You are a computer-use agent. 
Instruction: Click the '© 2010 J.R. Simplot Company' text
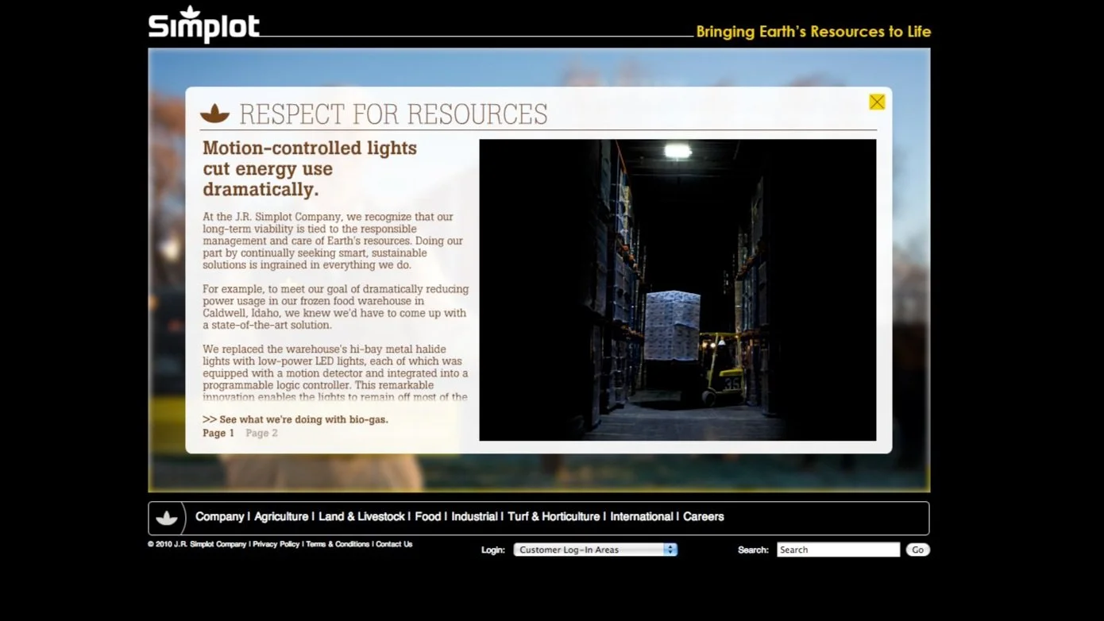[197, 544]
